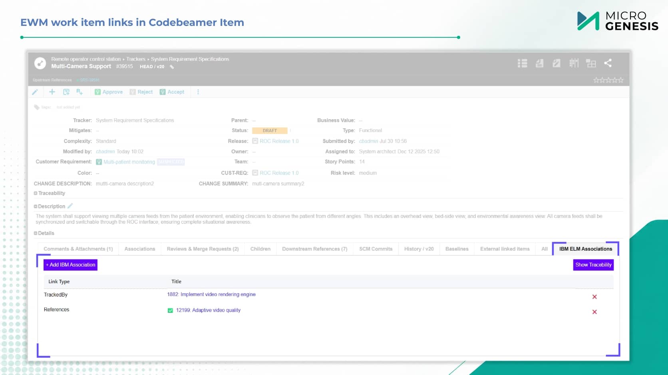This screenshot has height=375, width=668.
Task: Click the TrackedBy link type cell
Action: pyautogui.click(x=56, y=295)
